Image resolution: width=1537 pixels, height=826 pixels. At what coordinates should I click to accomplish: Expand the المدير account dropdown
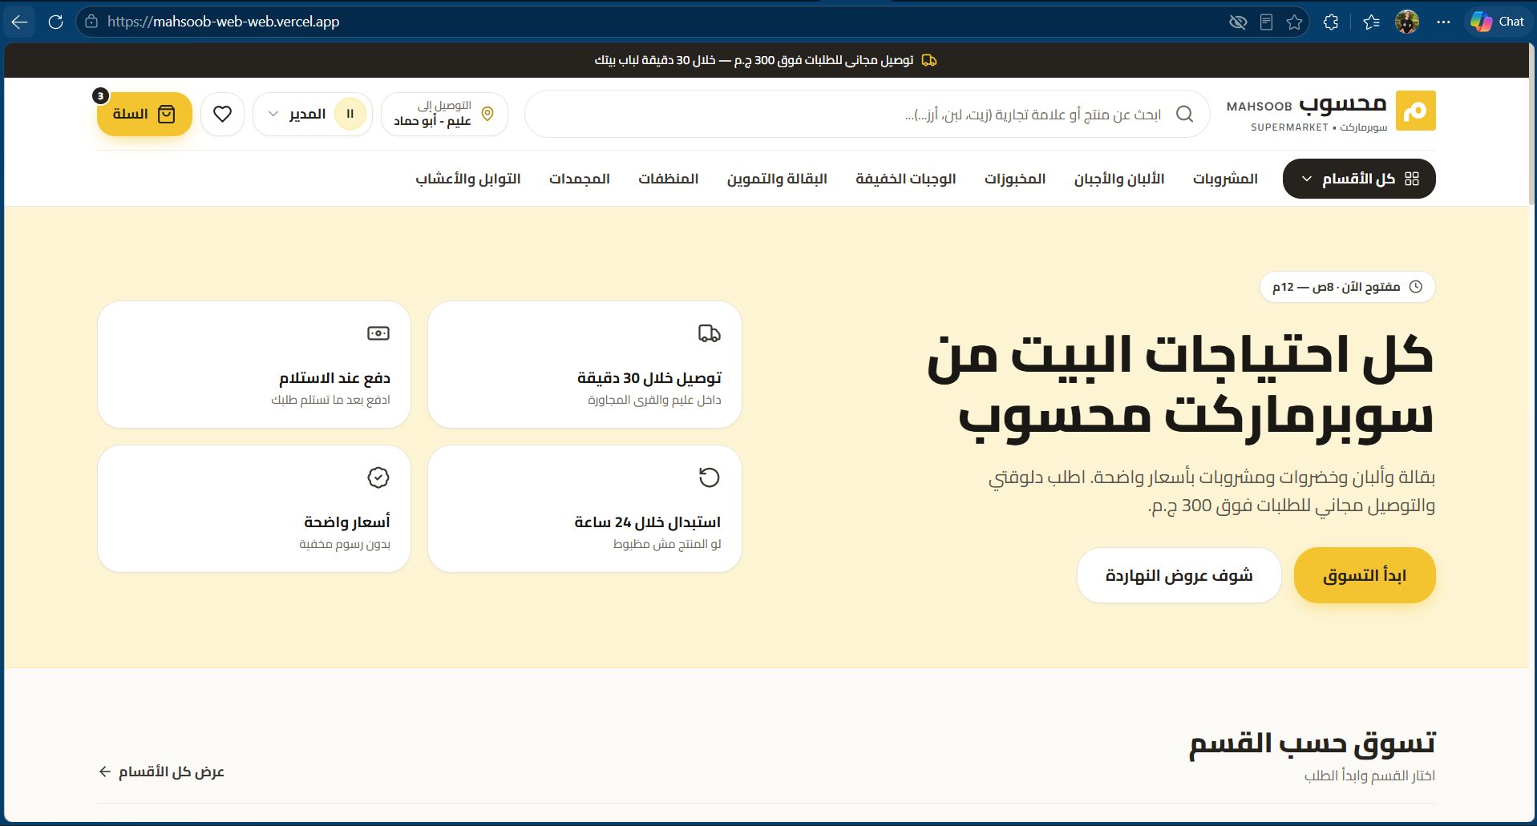point(313,114)
